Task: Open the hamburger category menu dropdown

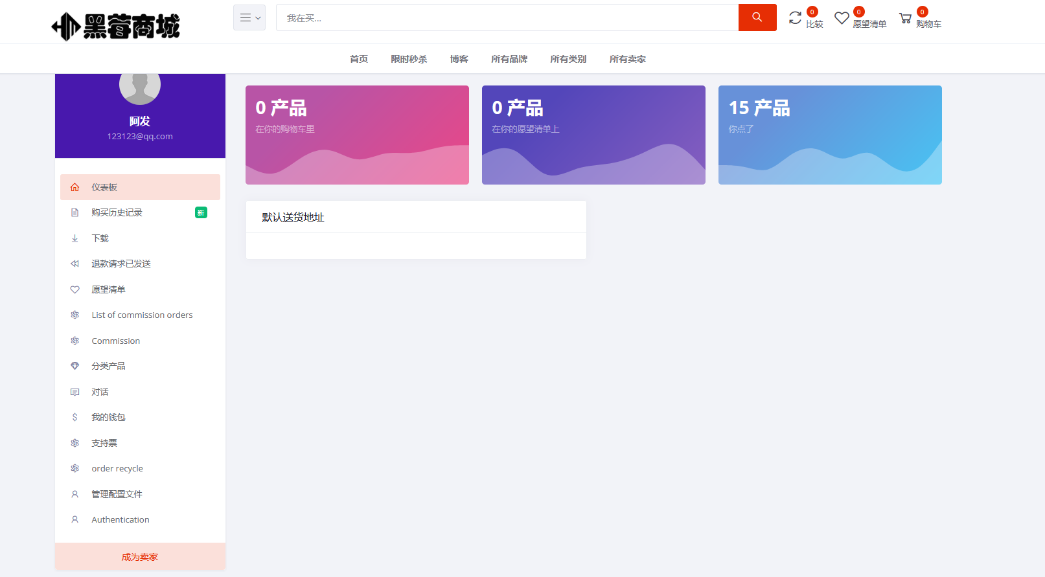Action: [249, 17]
